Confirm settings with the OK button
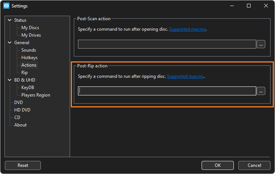Viewport: 275px width, 174px height. click(x=217, y=165)
